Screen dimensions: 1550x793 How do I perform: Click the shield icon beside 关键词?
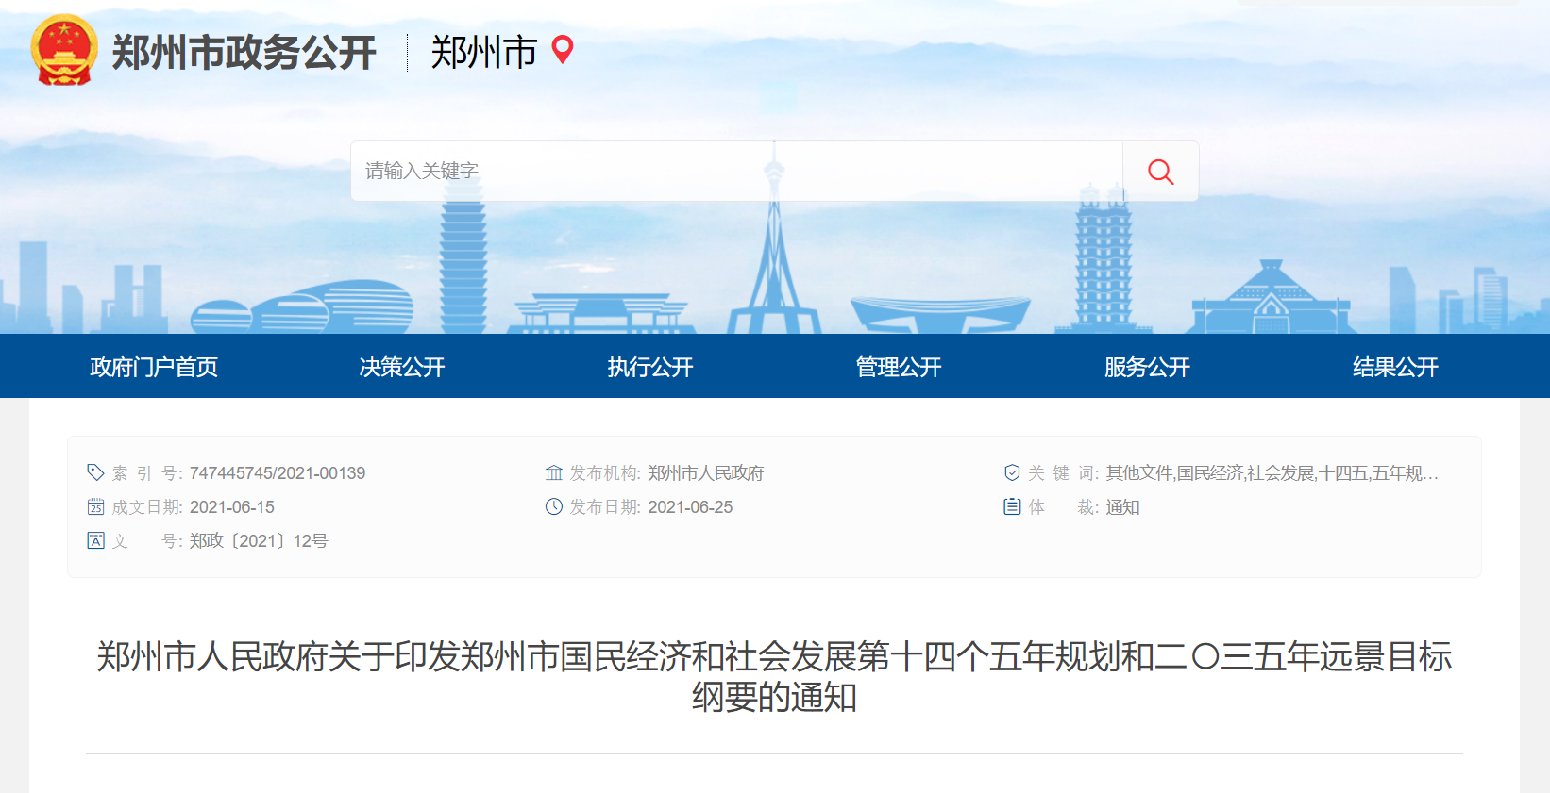point(1012,472)
